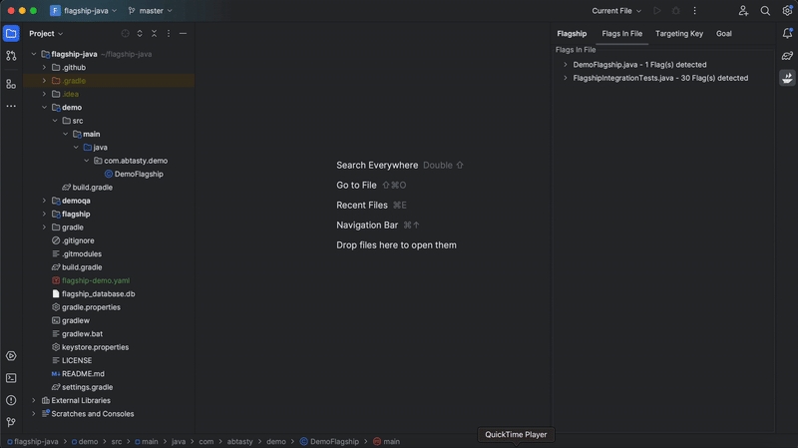Open the Structure tool window icon
The width and height of the screenshot is (798, 448).
[11, 84]
